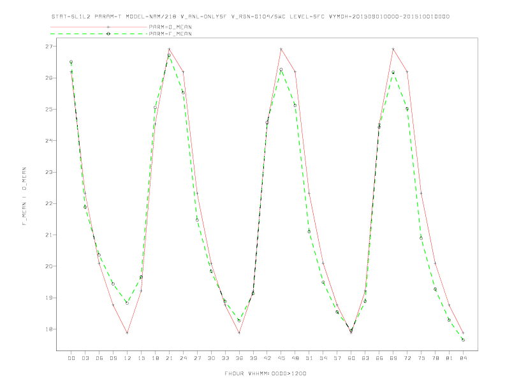Image resolution: width=505 pixels, height=390 pixels.
Task: Select the PARM=F_MEAN legend label
Action: coord(170,34)
